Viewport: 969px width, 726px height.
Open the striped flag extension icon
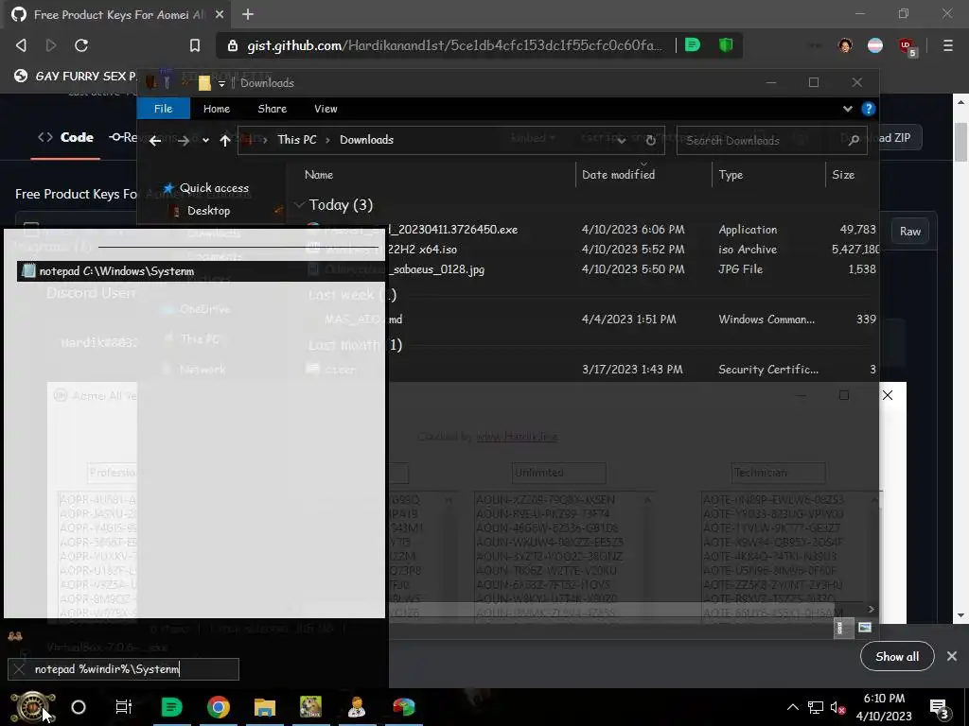coord(875,45)
